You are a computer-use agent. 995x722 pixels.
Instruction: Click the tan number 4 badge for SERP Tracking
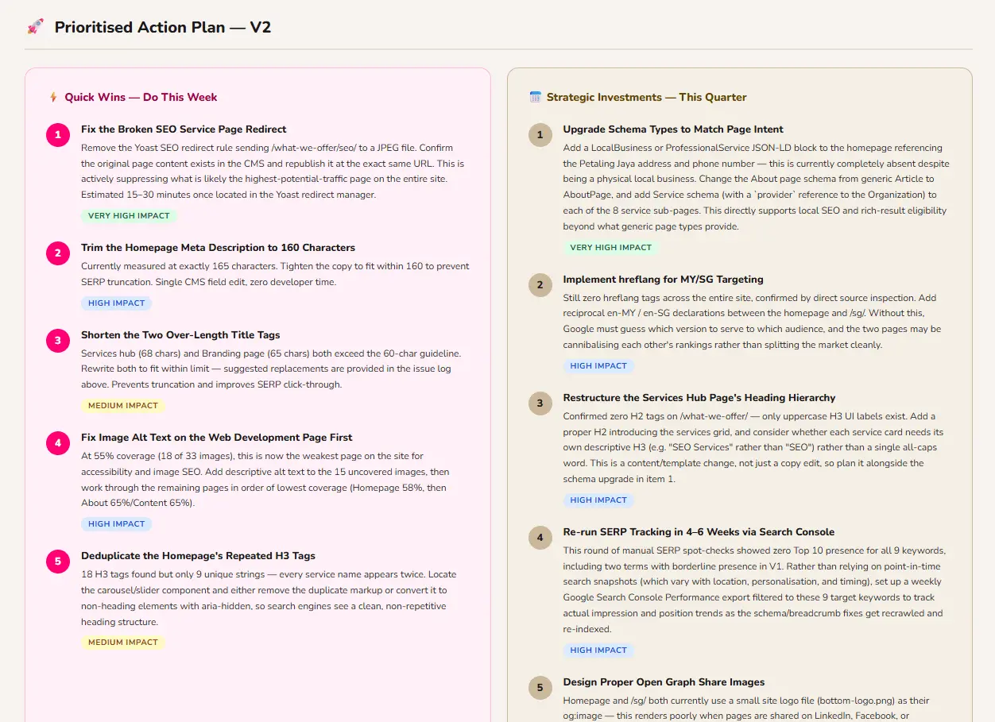click(540, 538)
